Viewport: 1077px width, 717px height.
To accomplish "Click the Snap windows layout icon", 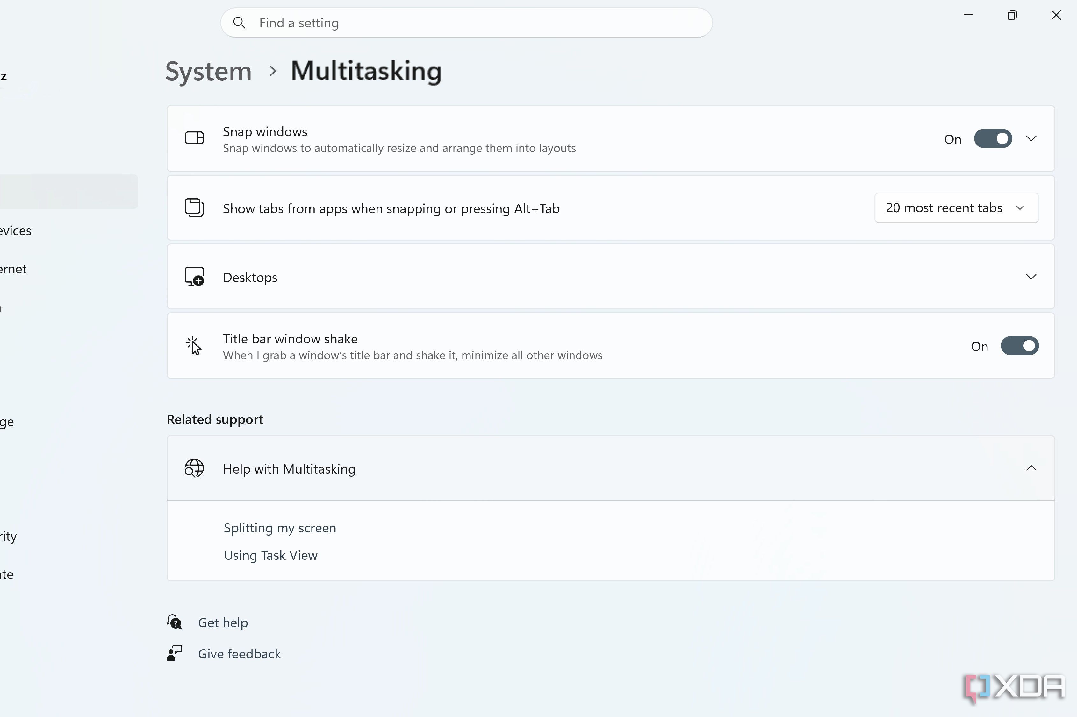I will click(194, 138).
